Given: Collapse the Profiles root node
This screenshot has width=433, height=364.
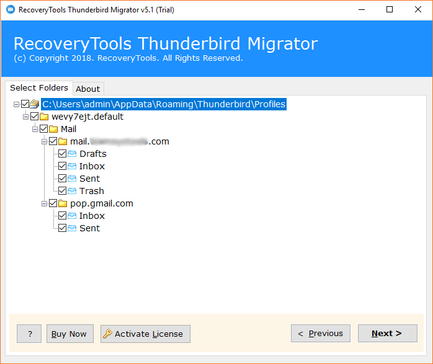Looking at the screenshot, I should (x=16, y=104).
